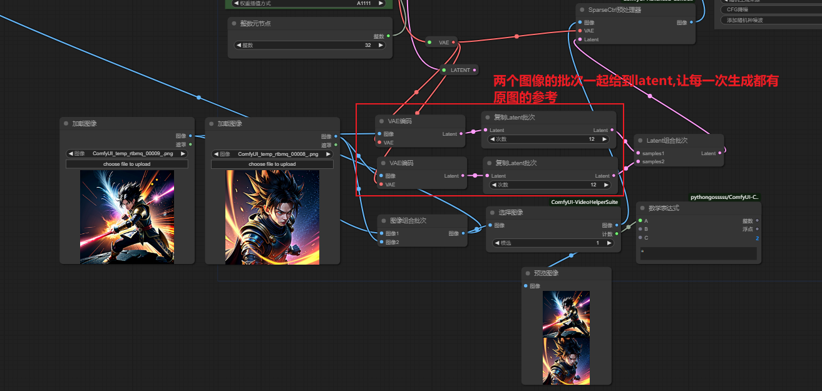Click the 计数 output socket on 选择图像
Image resolution: width=822 pixels, height=391 pixels.
click(617, 234)
